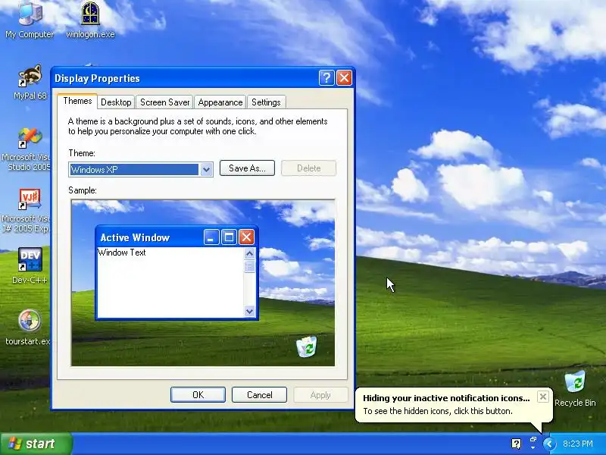Click the network connection tray icon

pyautogui.click(x=533, y=443)
